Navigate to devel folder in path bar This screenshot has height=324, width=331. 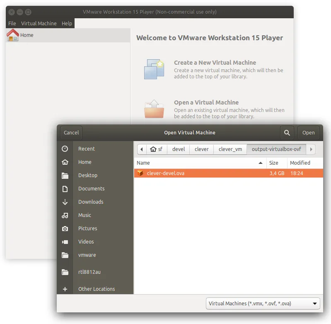[x=179, y=149]
